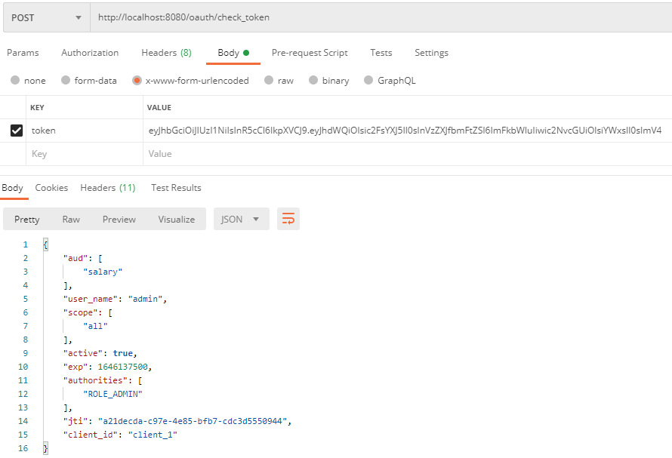Click the true value of active
The image size is (672, 458).
(x=123, y=353)
